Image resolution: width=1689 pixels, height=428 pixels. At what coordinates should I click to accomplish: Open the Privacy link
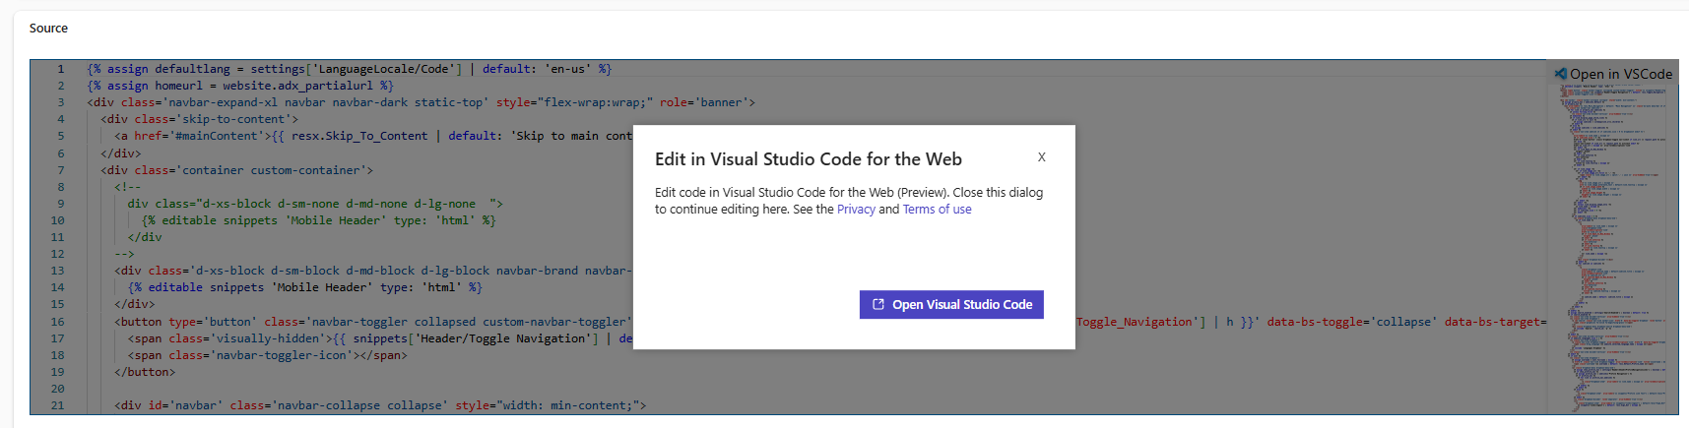click(x=856, y=210)
